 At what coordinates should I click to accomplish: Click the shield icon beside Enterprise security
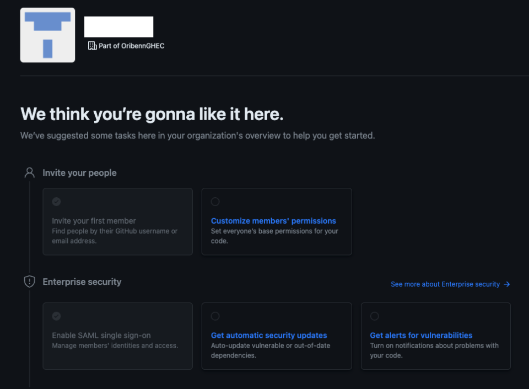click(29, 281)
